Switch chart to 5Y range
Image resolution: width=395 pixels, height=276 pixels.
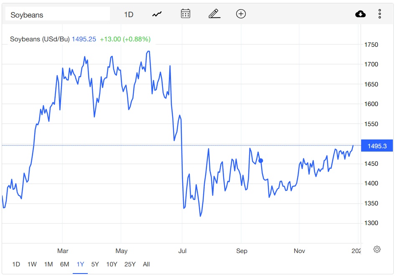pyautogui.click(x=95, y=264)
